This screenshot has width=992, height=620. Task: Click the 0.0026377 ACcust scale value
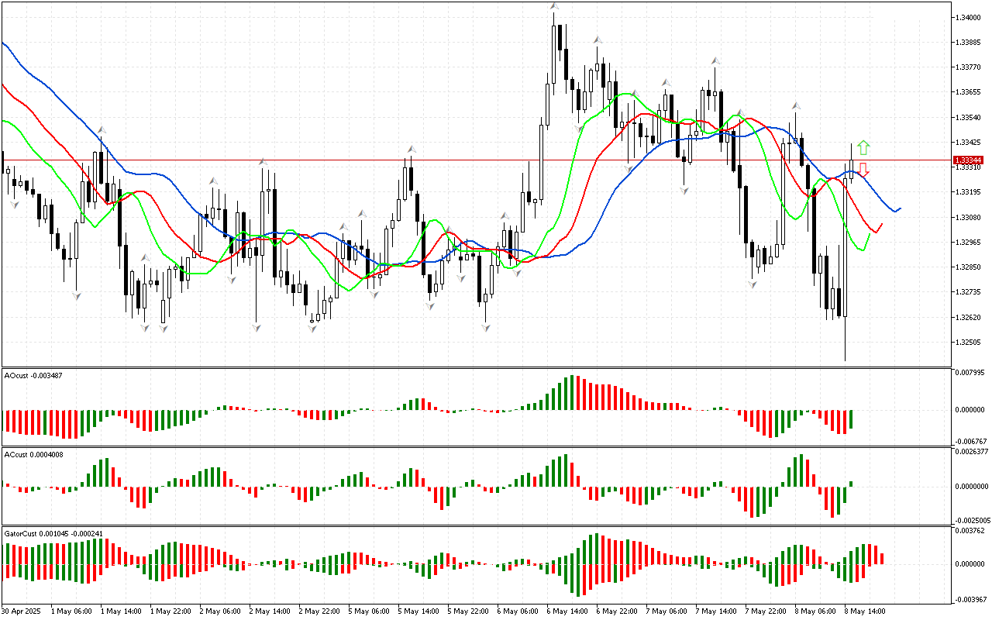[x=972, y=451]
